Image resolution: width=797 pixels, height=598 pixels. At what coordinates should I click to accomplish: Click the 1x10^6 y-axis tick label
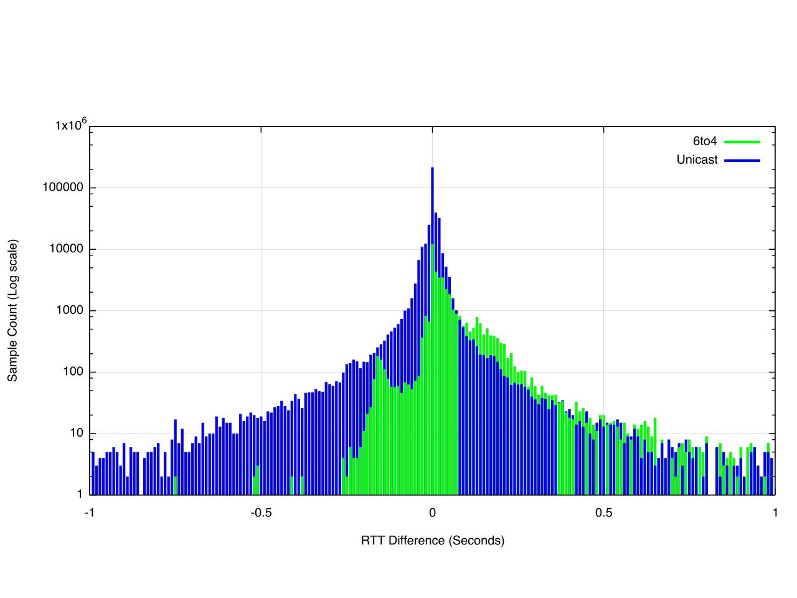pyautogui.click(x=70, y=125)
